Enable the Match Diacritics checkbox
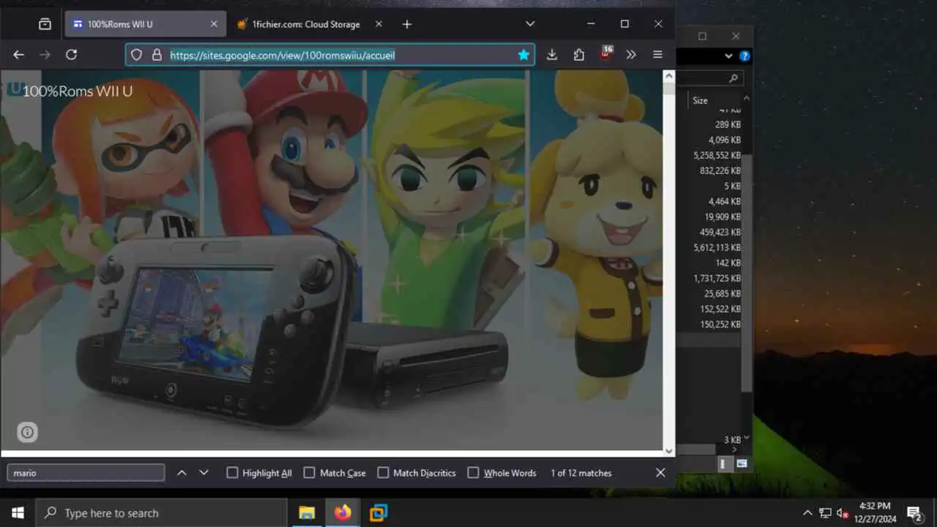Screen dimensions: 937x527 point(383,473)
